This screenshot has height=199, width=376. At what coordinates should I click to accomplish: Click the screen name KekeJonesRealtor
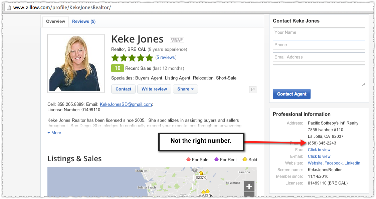[x=325, y=170]
